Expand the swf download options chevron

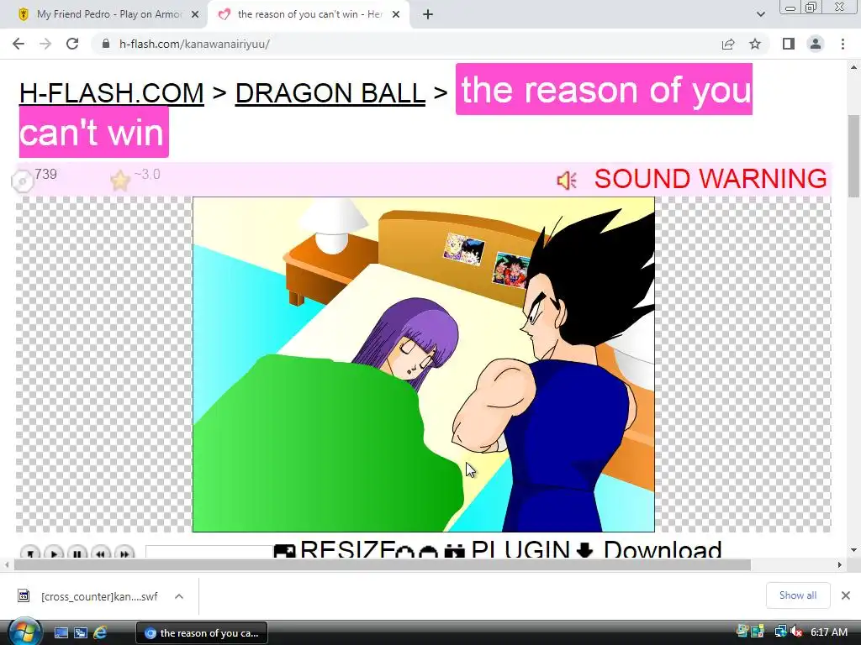pos(179,596)
